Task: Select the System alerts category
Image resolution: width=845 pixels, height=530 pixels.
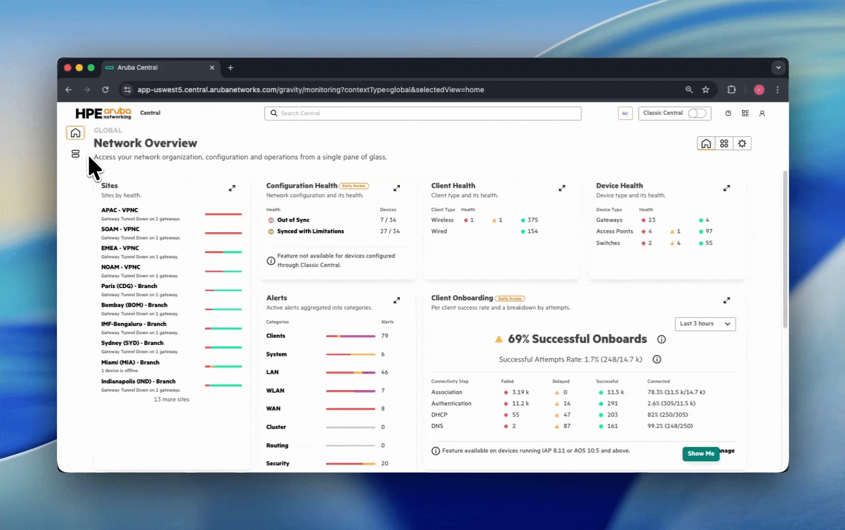Action: [276, 354]
